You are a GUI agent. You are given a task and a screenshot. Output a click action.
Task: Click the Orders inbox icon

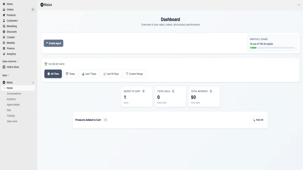point(4,9)
